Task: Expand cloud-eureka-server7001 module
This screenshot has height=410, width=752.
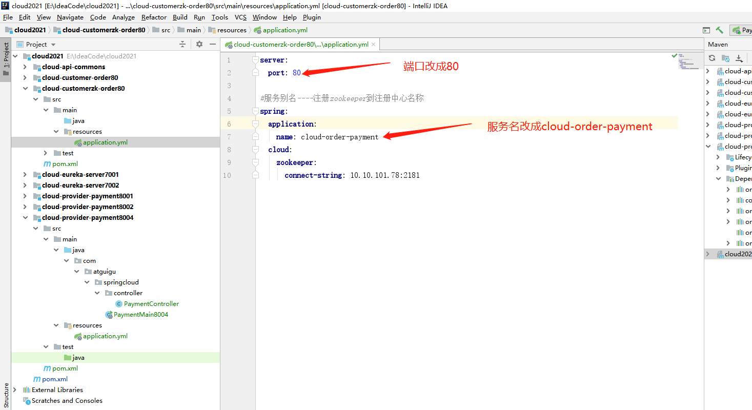Action: tap(25, 175)
